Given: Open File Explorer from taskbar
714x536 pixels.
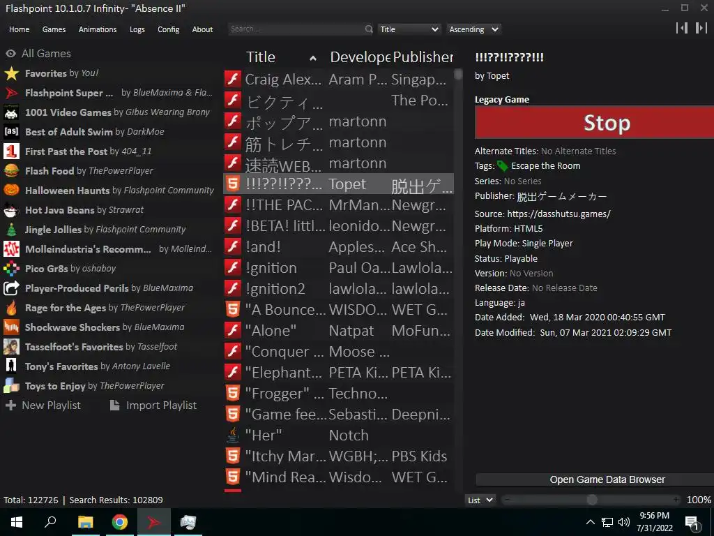Looking at the screenshot, I should (x=85, y=522).
